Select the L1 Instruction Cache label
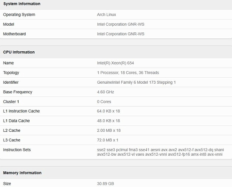 (21, 111)
